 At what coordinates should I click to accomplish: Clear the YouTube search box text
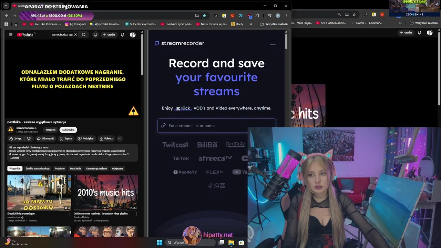coord(75,35)
